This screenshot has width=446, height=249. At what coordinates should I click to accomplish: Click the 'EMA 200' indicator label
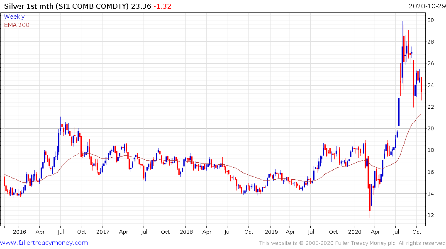point(17,25)
